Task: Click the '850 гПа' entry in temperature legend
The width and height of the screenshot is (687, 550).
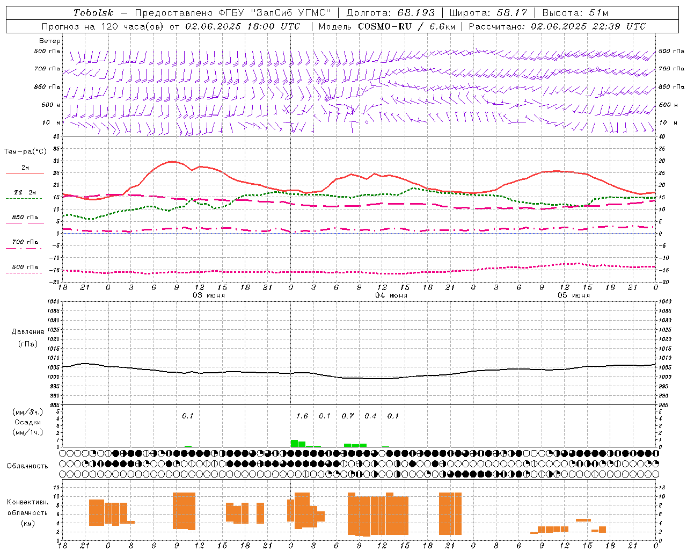Action: tap(25, 218)
